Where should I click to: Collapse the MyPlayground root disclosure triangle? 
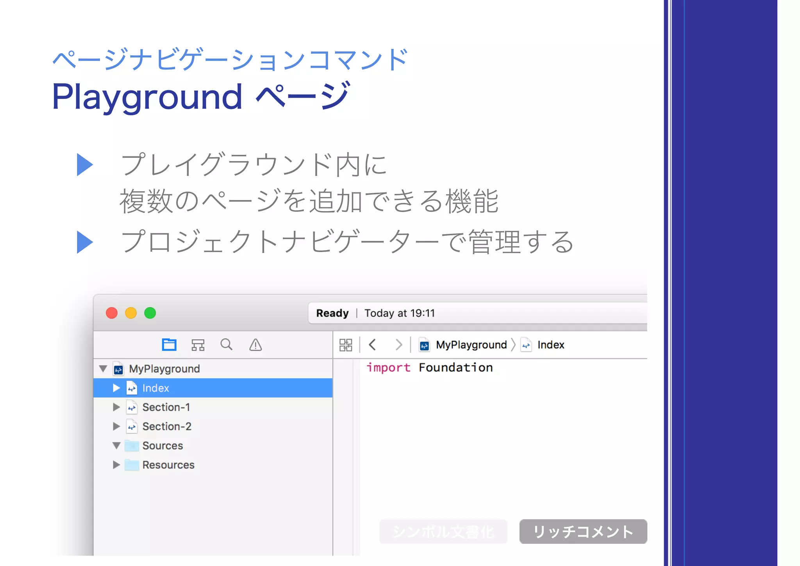[103, 369]
